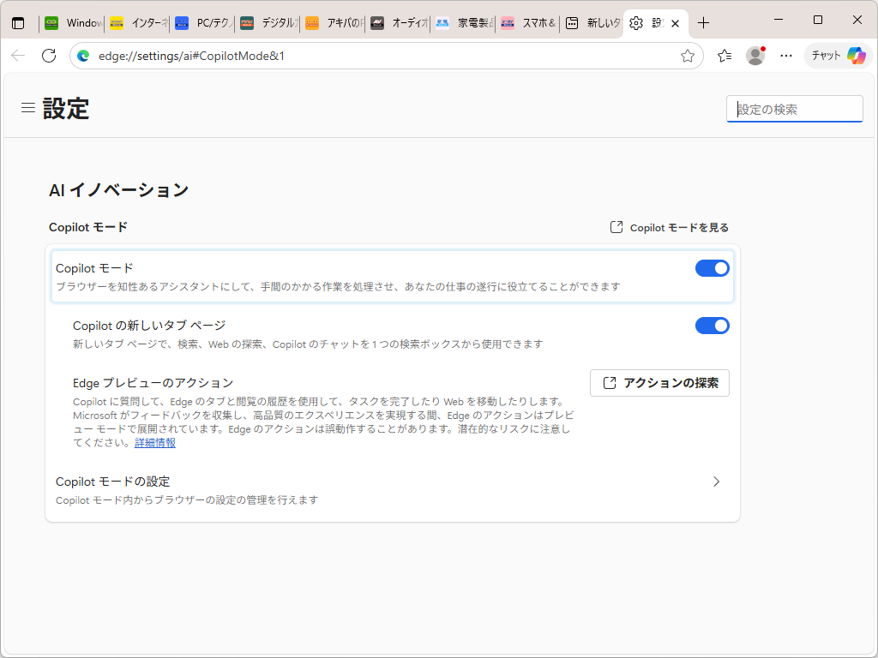Click the profile avatar icon

click(755, 55)
